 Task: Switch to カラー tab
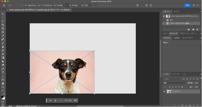pos(166,33)
